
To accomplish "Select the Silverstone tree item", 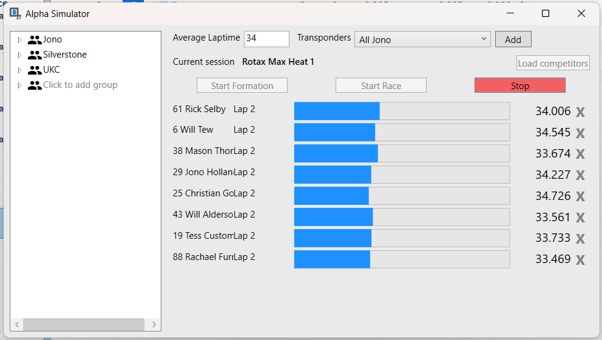I will pyautogui.click(x=64, y=55).
